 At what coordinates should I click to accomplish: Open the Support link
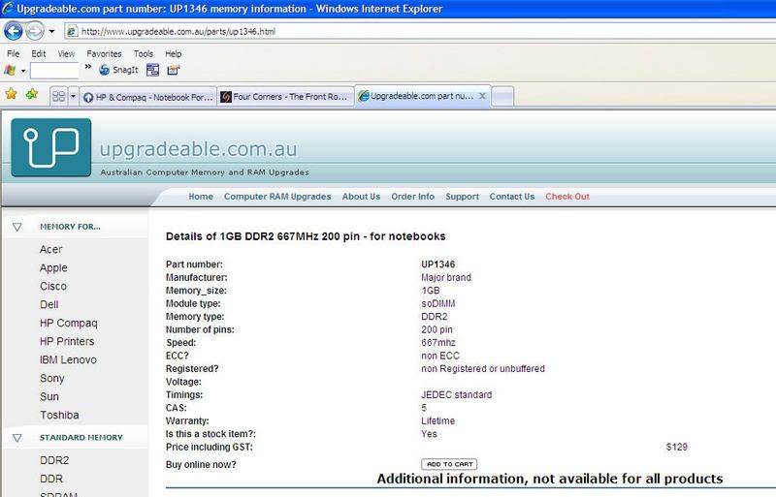[463, 197]
